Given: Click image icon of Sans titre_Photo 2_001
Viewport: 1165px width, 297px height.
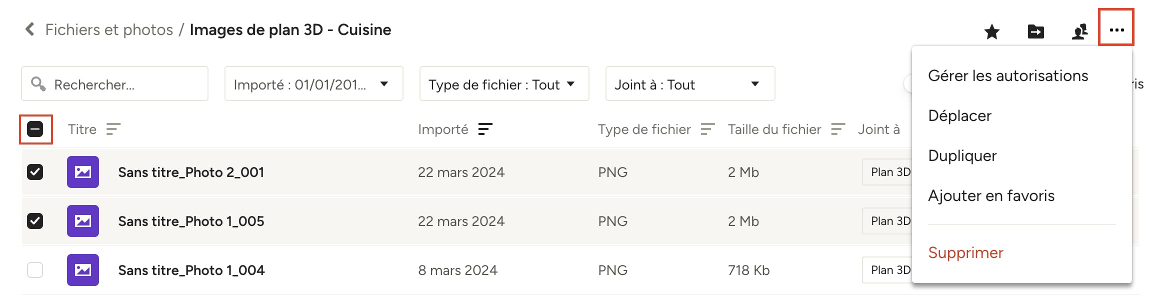Looking at the screenshot, I should tap(83, 172).
